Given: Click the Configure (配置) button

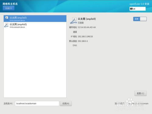Looking at the screenshot, I should pos(140,93).
